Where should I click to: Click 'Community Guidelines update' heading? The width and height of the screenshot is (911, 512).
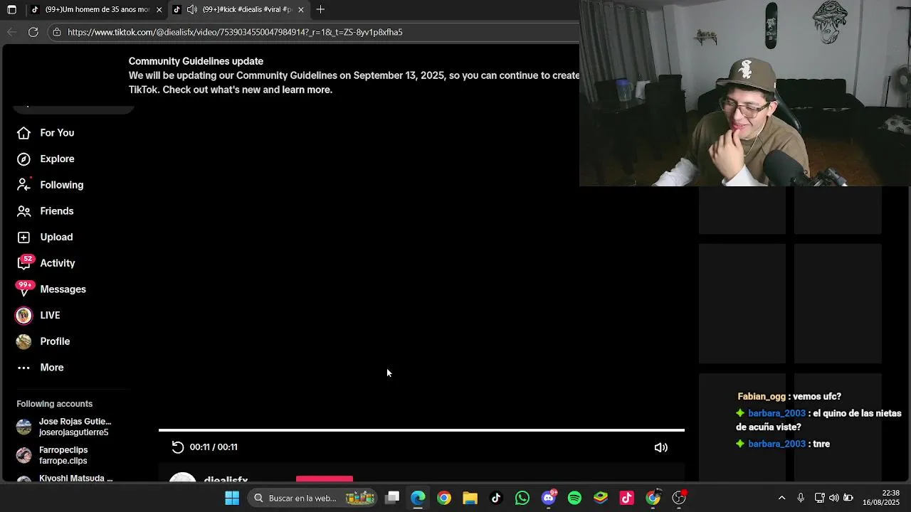pos(196,61)
